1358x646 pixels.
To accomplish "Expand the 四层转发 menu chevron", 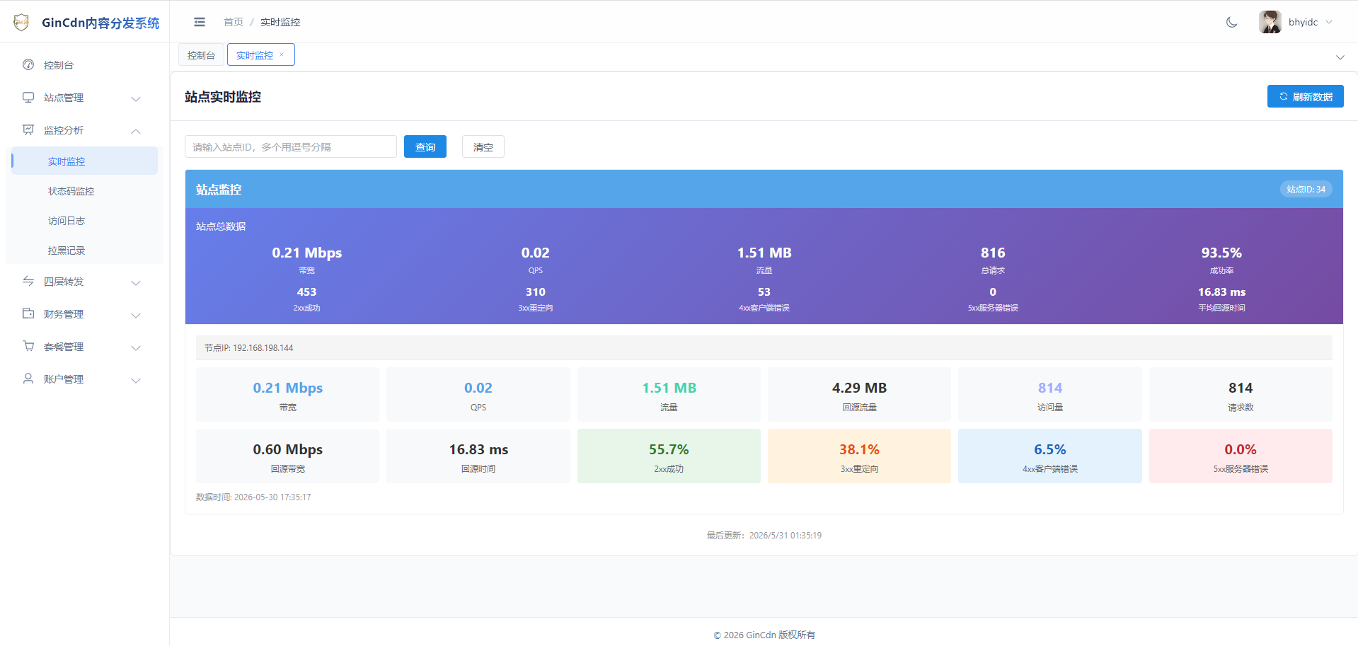I will tap(136, 282).
